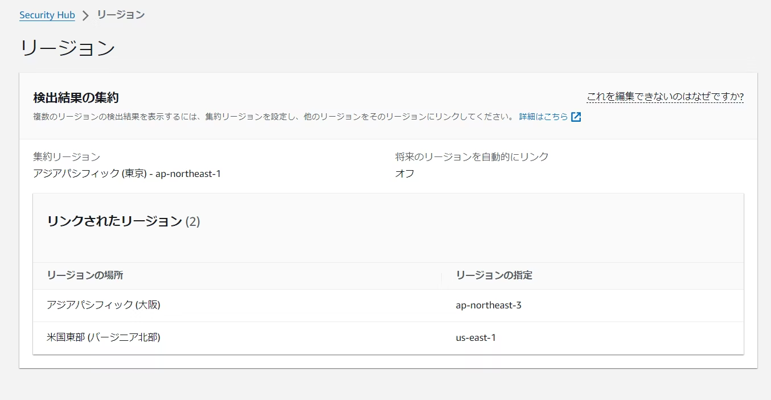Click the オフ auto-link status value

404,174
